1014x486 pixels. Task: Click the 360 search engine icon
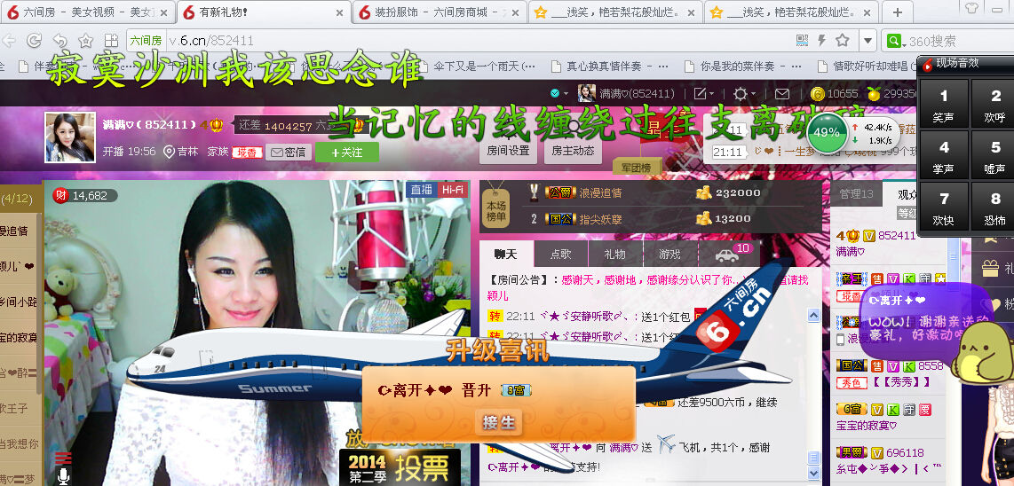894,41
